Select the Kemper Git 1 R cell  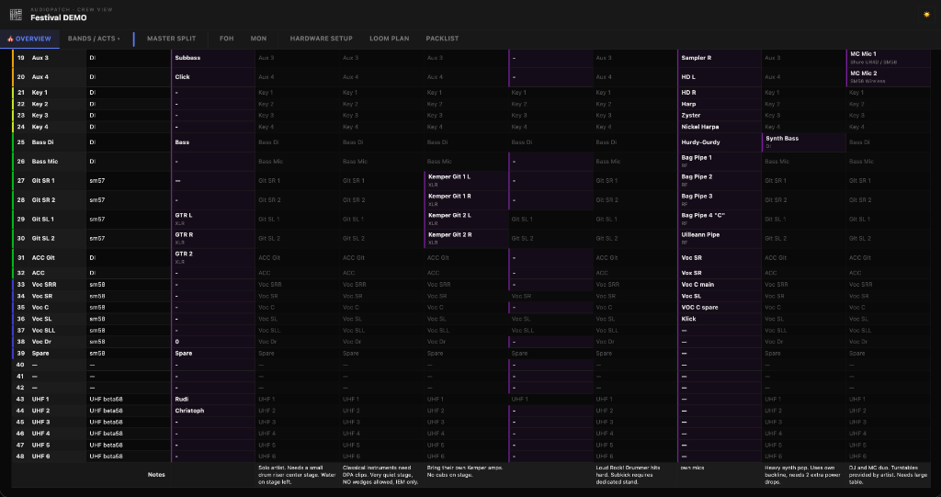[466, 200]
